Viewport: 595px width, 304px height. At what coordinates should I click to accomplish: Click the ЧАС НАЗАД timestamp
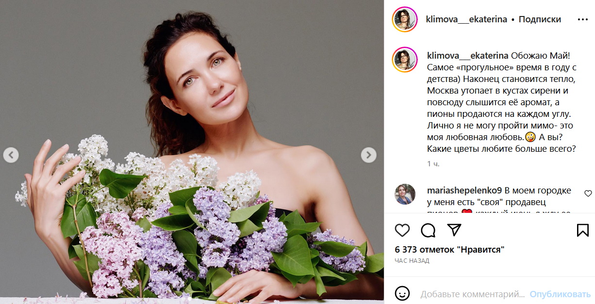pyautogui.click(x=412, y=261)
